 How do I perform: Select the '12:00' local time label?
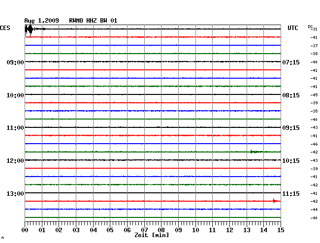15,161
